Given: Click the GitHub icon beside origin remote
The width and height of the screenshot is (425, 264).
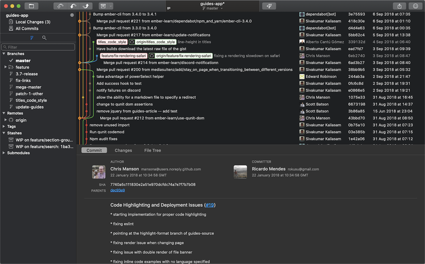Looking at the screenshot, I should (x=11, y=120).
